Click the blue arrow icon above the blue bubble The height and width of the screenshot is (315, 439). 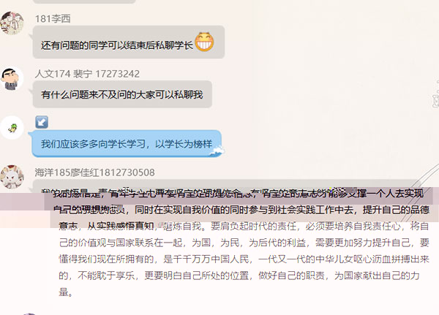(x=42, y=122)
